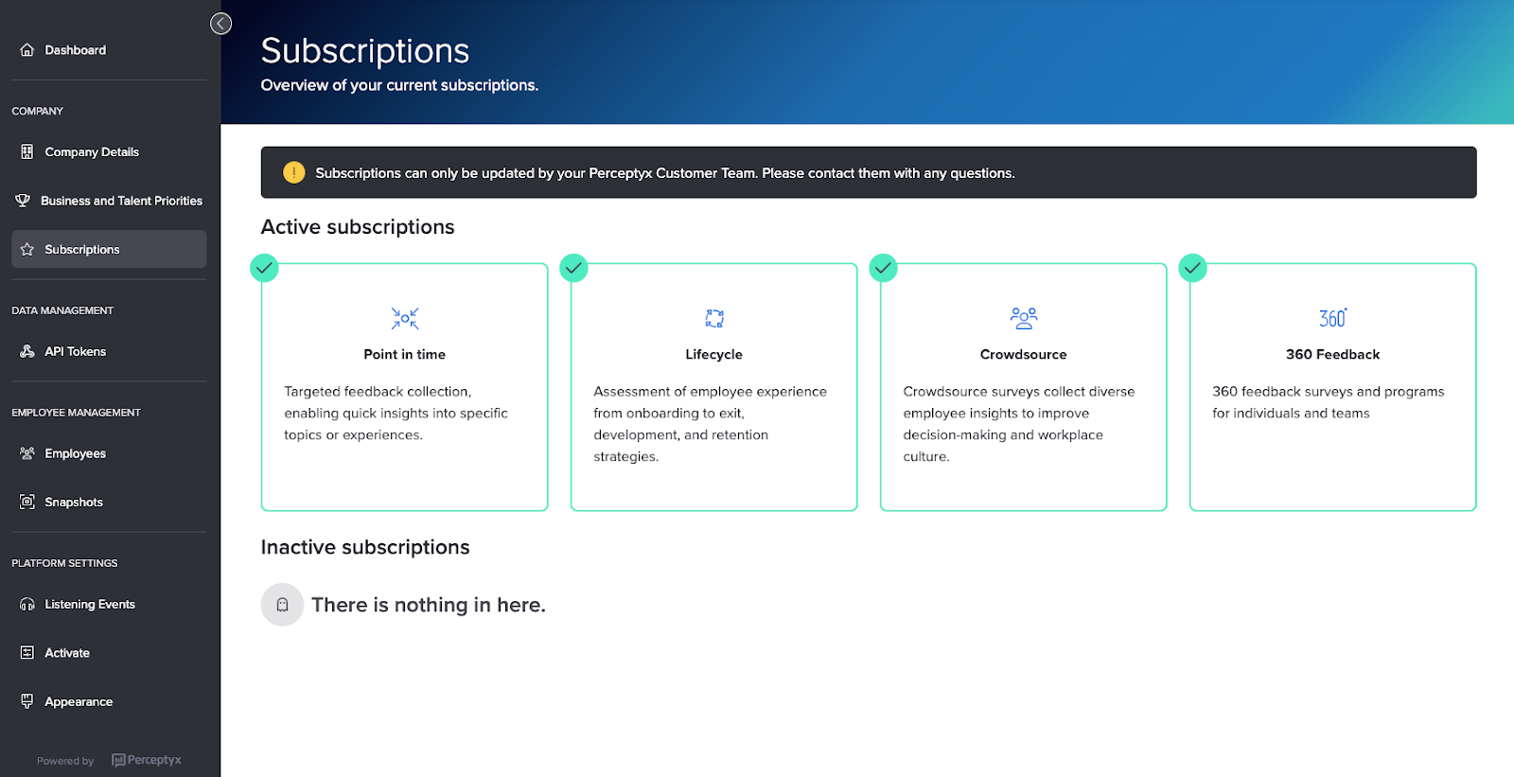The width and height of the screenshot is (1514, 777).
Task: Click the Perceptyx logo in footer
Action: (146, 760)
